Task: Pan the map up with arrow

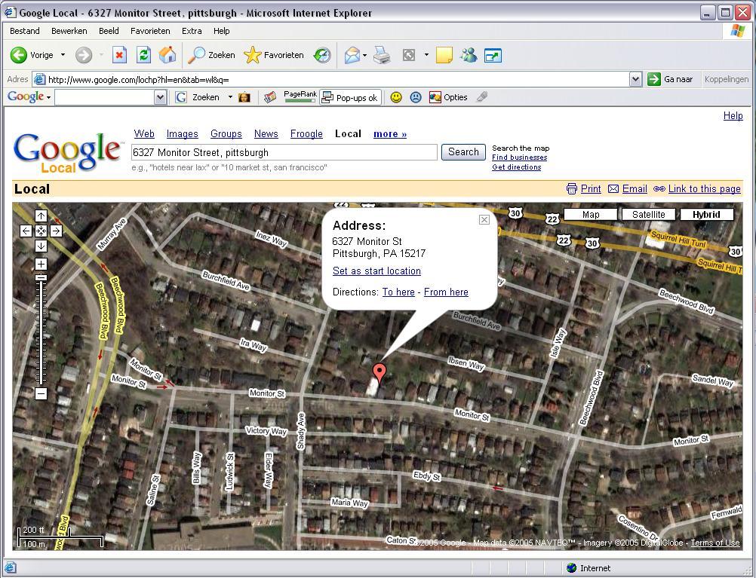Action: [41, 216]
